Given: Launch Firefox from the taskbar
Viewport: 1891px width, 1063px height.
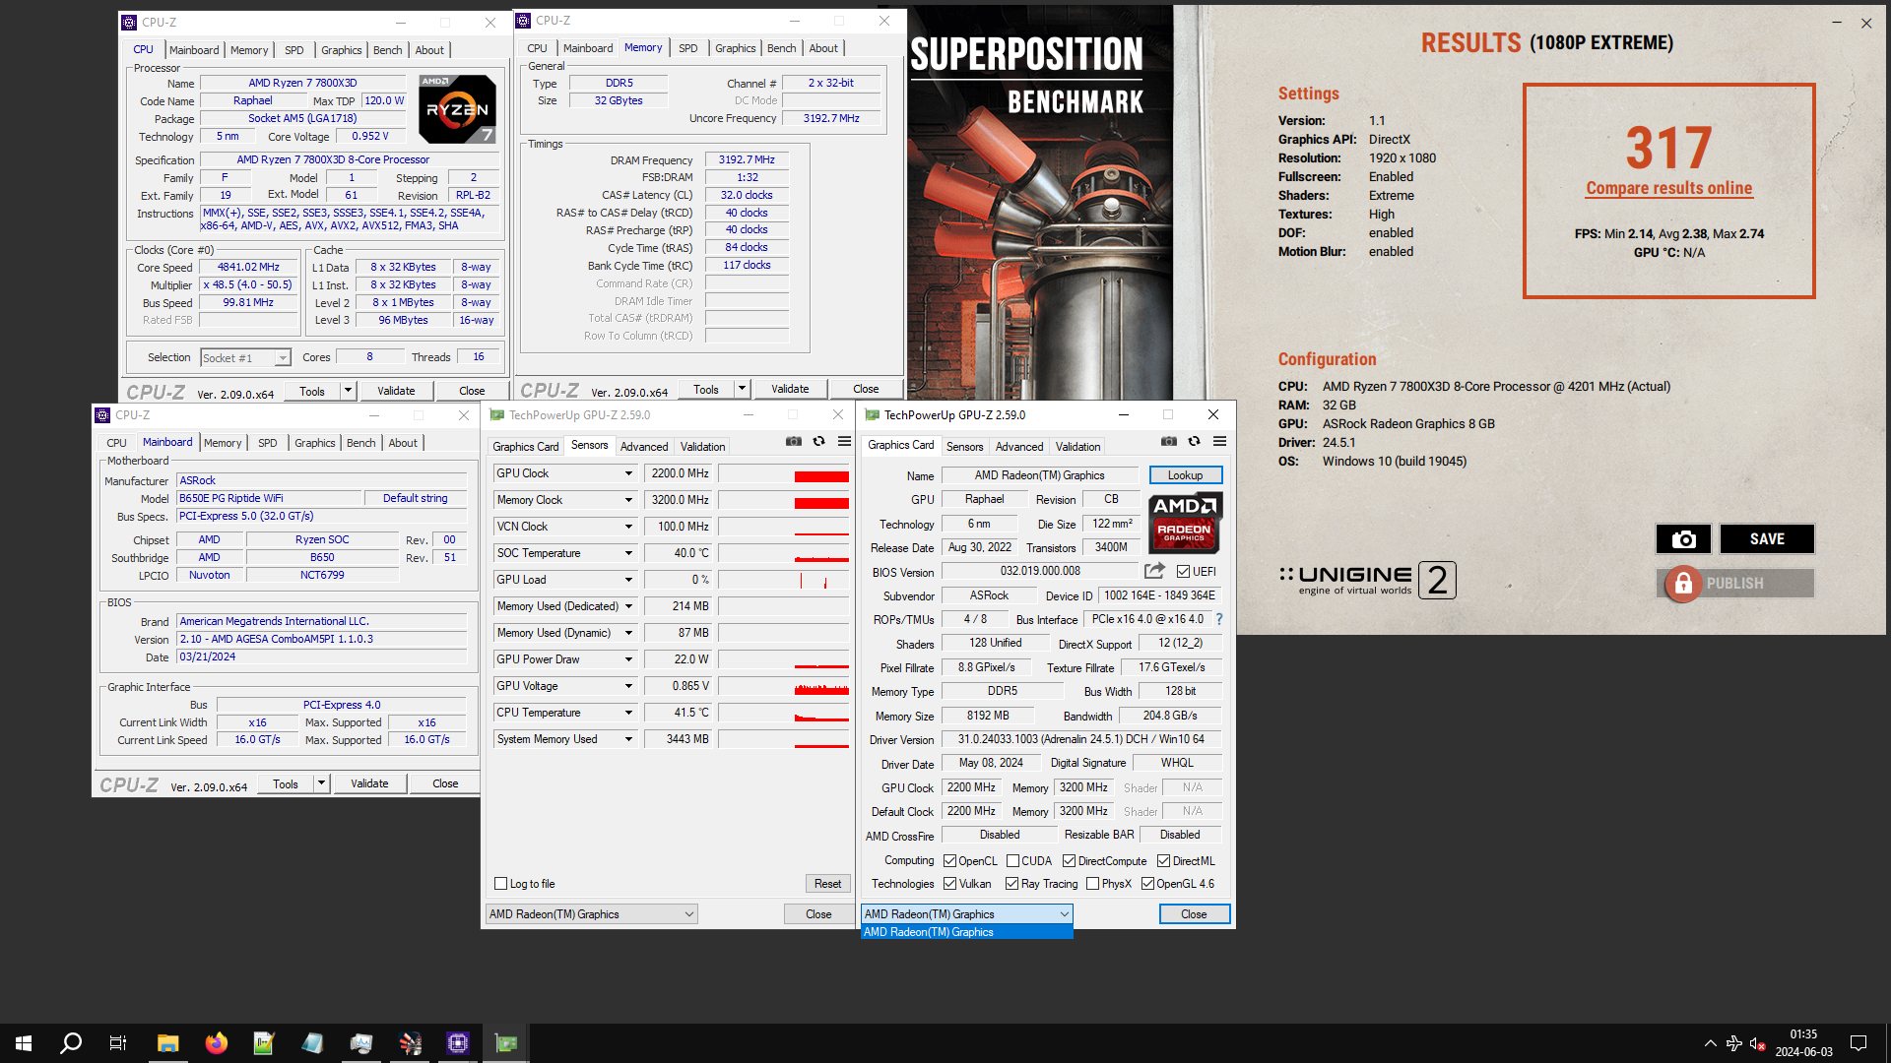Looking at the screenshot, I should point(216,1043).
